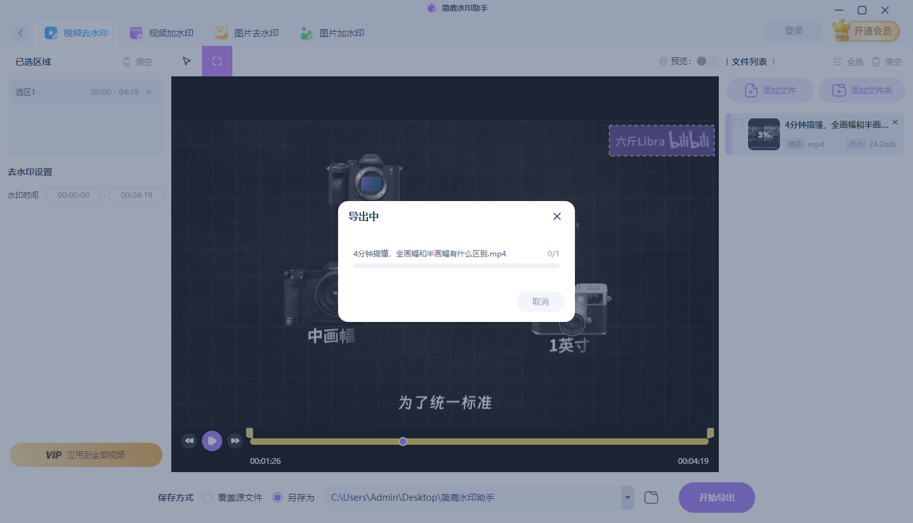
Task: Click the video thumbnail showing 3%
Action: coord(763,134)
